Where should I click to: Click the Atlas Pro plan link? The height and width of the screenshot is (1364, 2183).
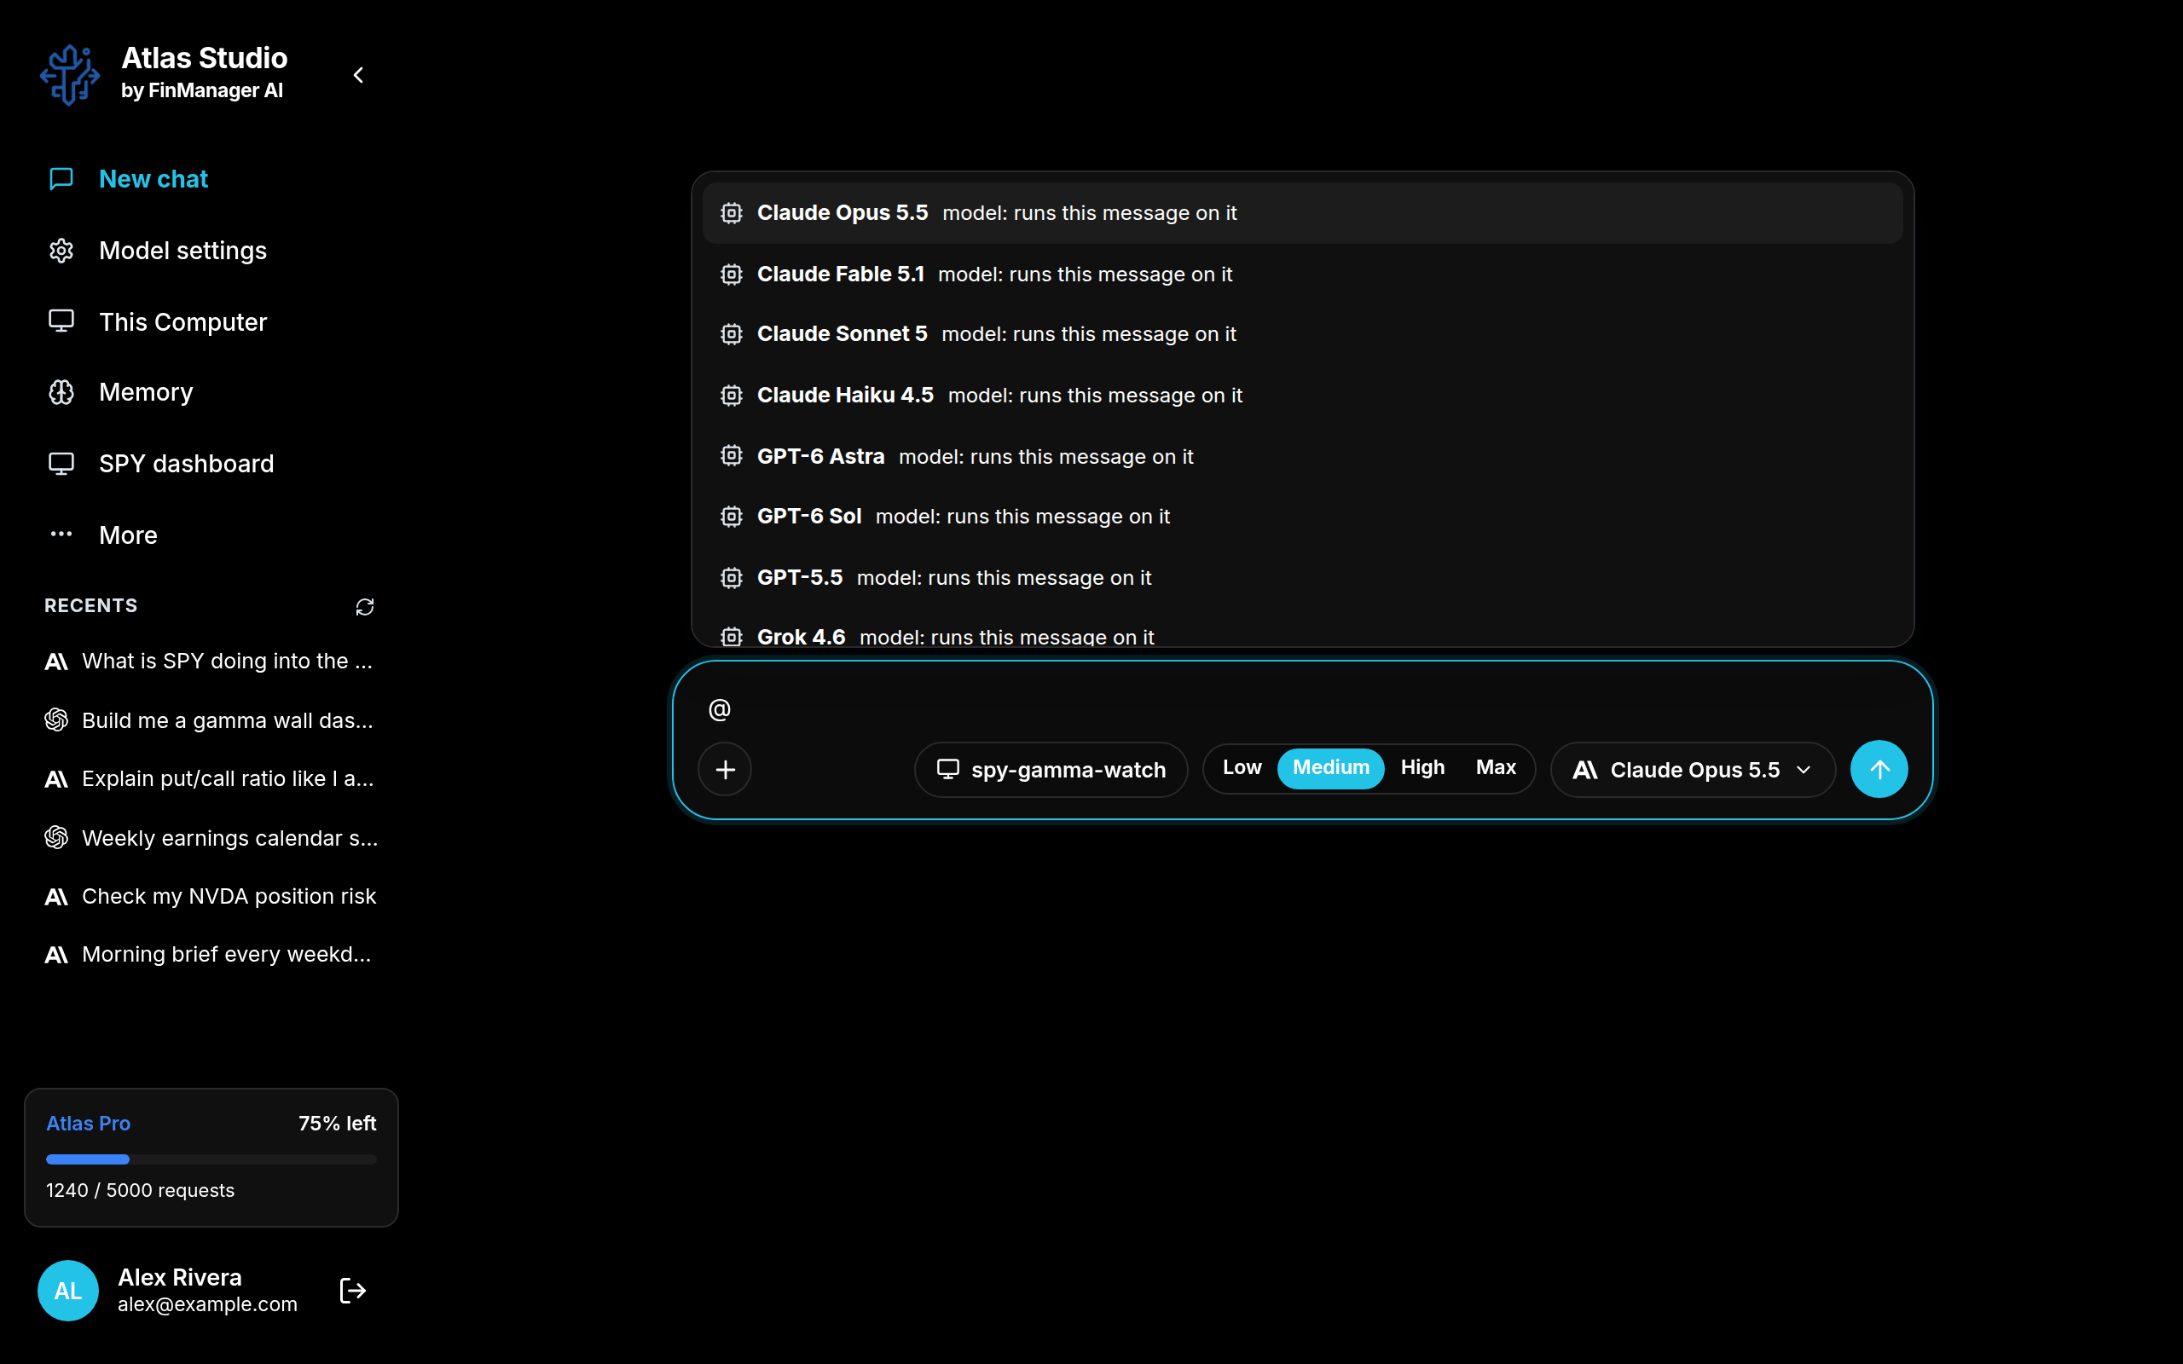89,1123
